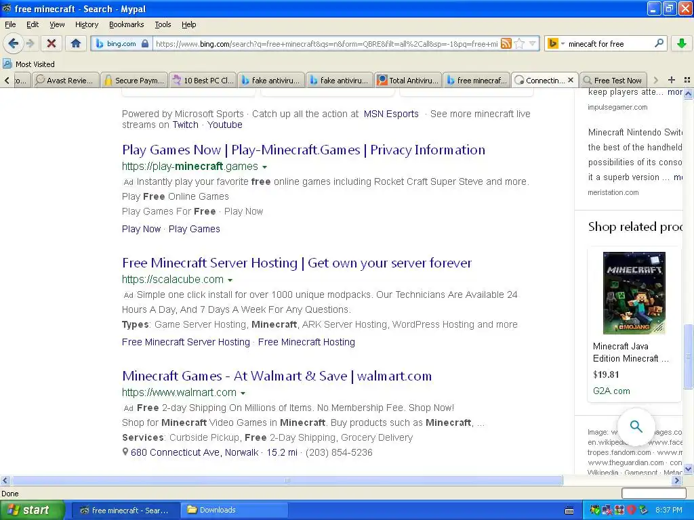
Task: Open the Help menu
Action: pos(189,24)
